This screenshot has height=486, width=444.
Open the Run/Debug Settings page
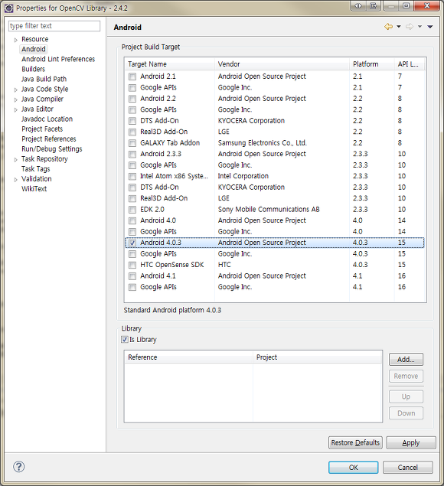52,148
